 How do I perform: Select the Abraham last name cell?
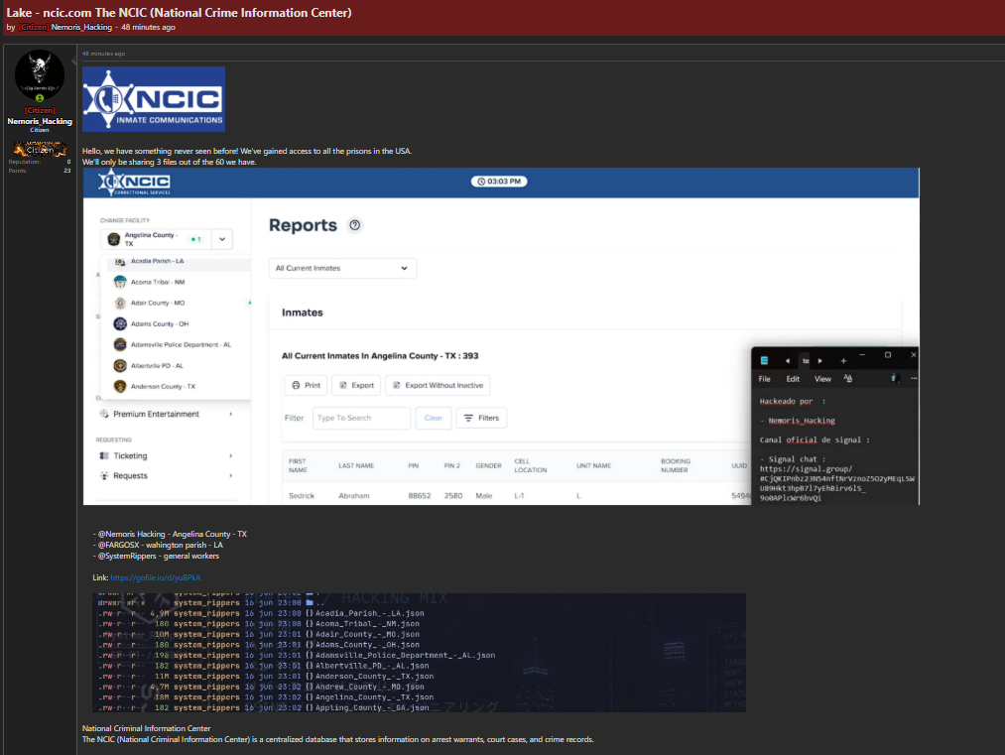click(354, 496)
